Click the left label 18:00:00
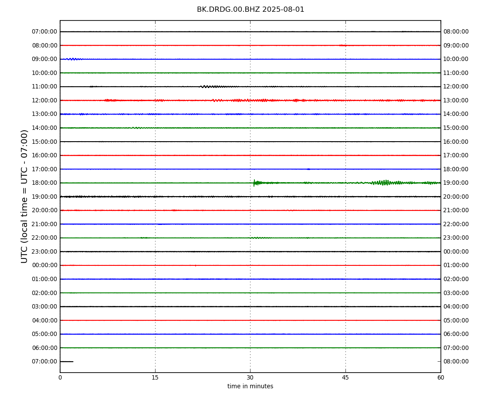501x414 pixels. pos(44,183)
